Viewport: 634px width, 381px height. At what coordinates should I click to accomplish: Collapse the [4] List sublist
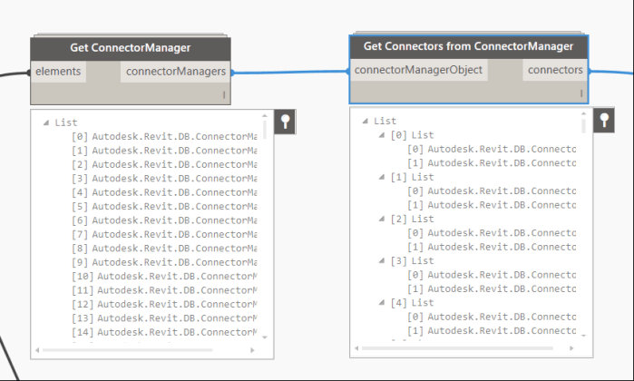[382, 303]
